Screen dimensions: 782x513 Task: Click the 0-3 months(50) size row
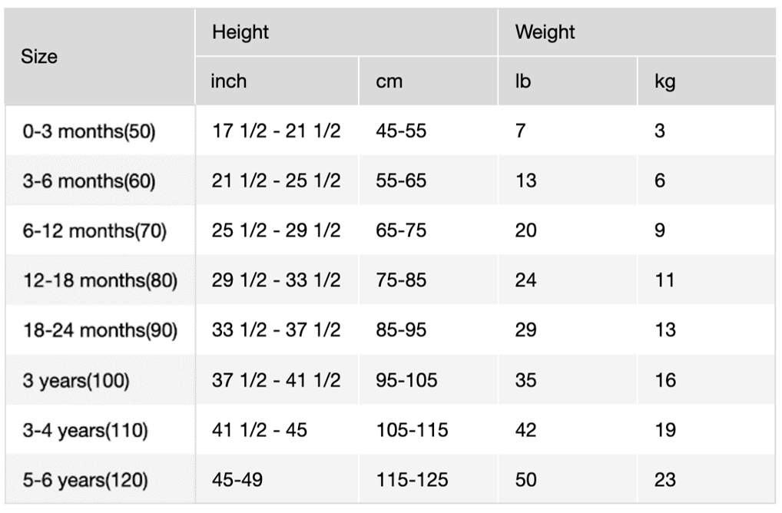point(89,131)
